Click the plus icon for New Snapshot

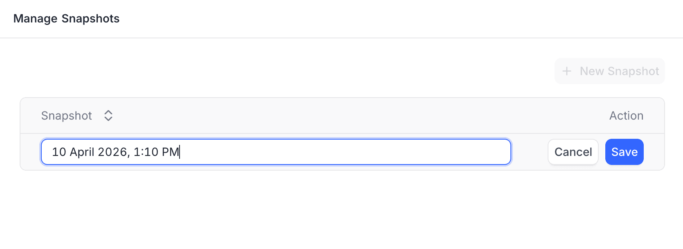567,71
